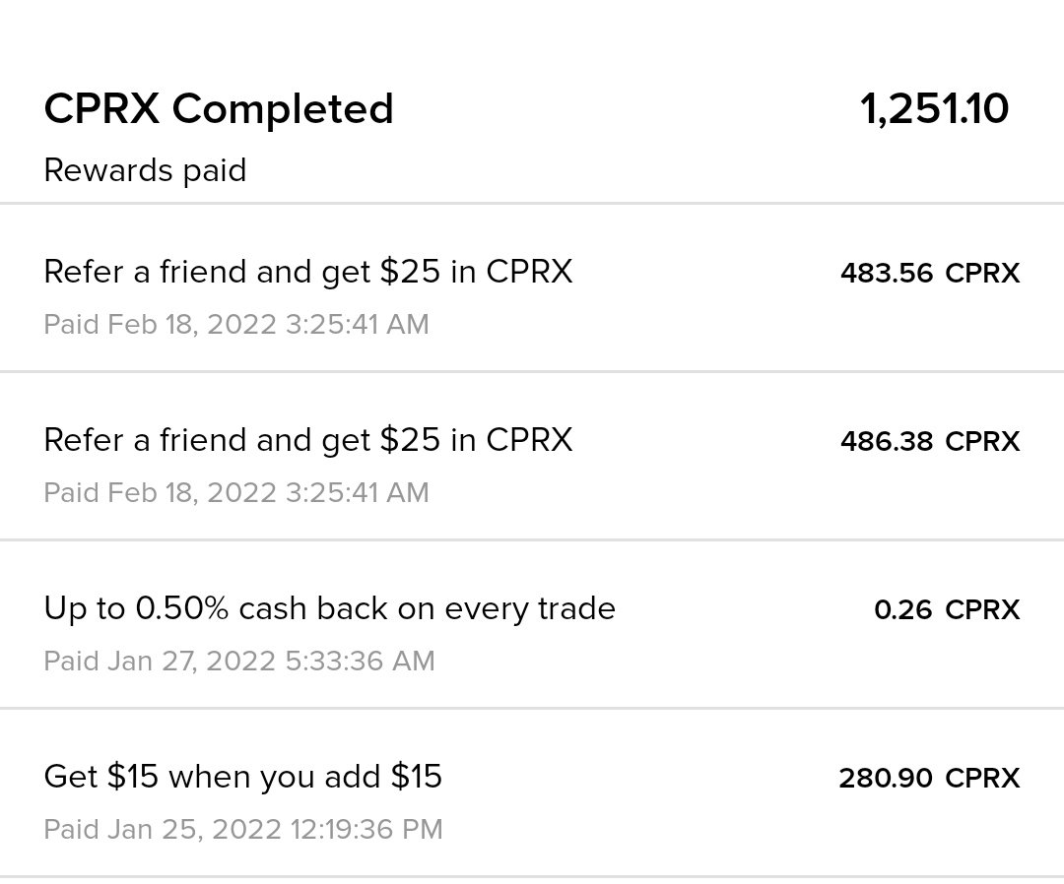Open the 486.38 CPRX referral reward
This screenshot has width=1064, height=884.
point(532,456)
